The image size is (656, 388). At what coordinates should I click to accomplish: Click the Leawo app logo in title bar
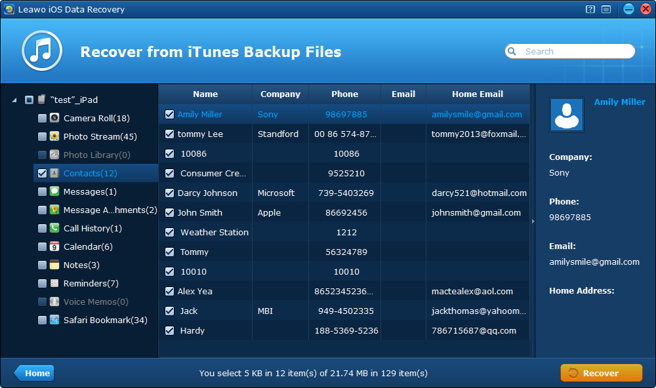(9, 9)
